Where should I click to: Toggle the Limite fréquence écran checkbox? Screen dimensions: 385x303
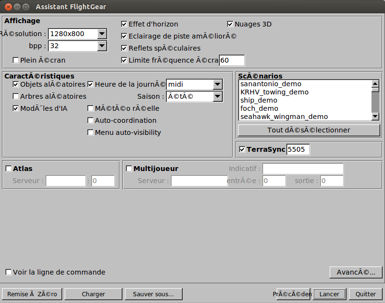[x=124, y=60]
